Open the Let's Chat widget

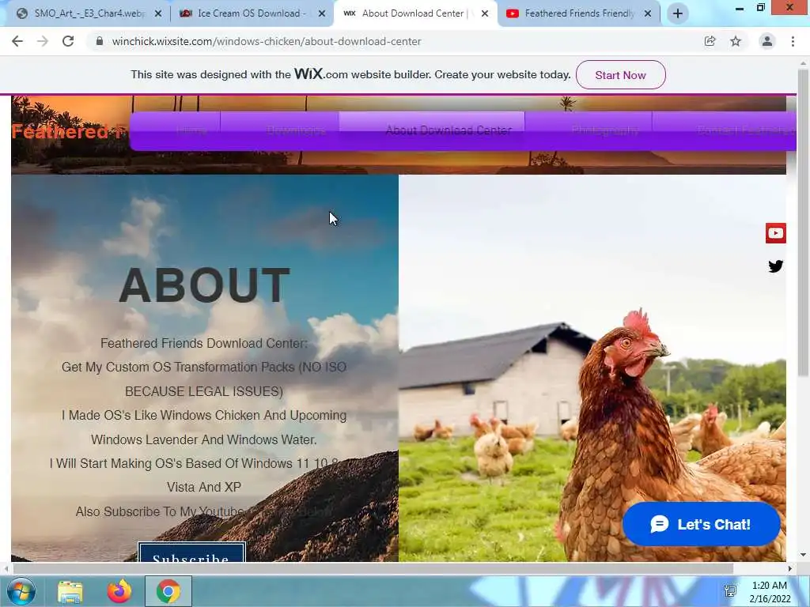pyautogui.click(x=701, y=525)
